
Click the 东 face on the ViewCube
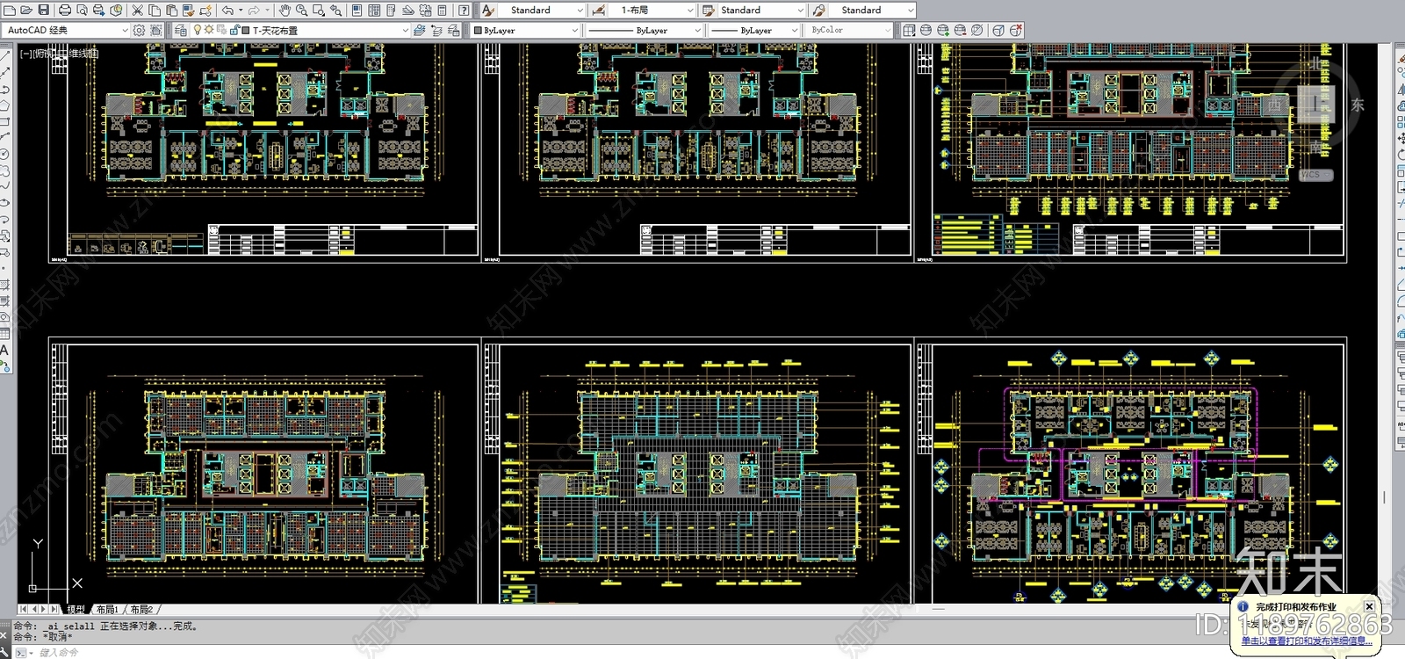(x=1358, y=105)
